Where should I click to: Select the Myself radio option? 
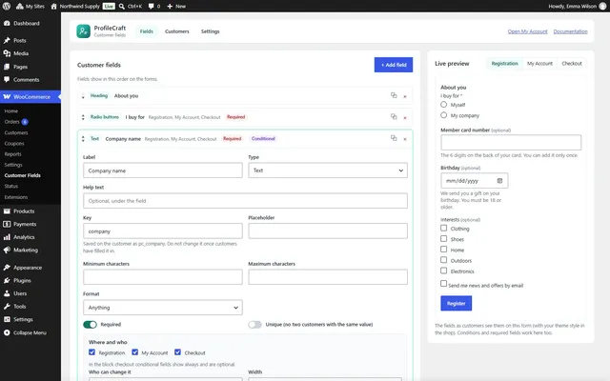pos(443,104)
